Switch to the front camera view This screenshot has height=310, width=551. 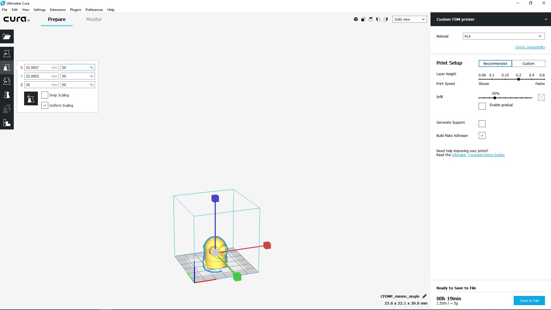363,19
